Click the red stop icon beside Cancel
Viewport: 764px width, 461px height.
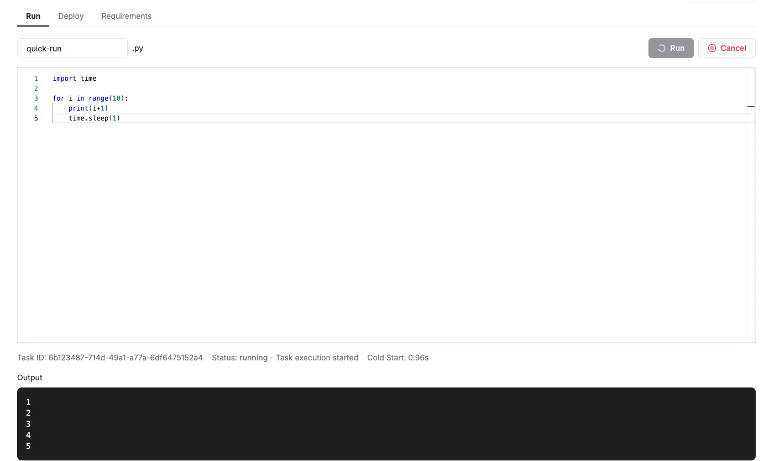[x=712, y=48]
